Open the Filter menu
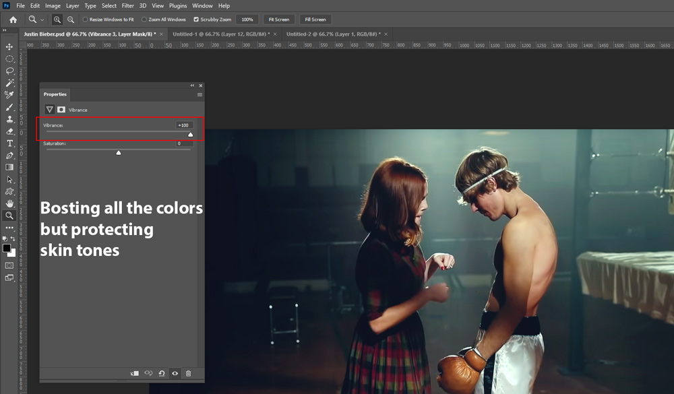The image size is (674, 394). coord(127,5)
